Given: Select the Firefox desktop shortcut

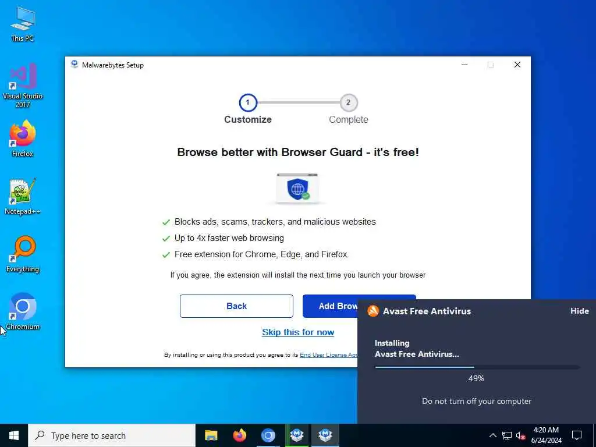Looking at the screenshot, I should (23, 139).
